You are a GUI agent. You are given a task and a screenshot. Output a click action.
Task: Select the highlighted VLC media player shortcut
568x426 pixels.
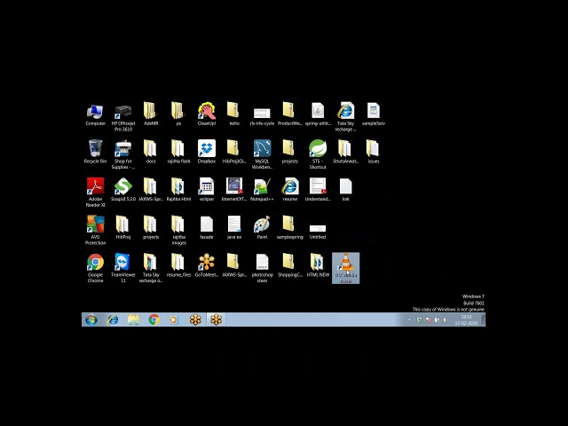pos(345,268)
